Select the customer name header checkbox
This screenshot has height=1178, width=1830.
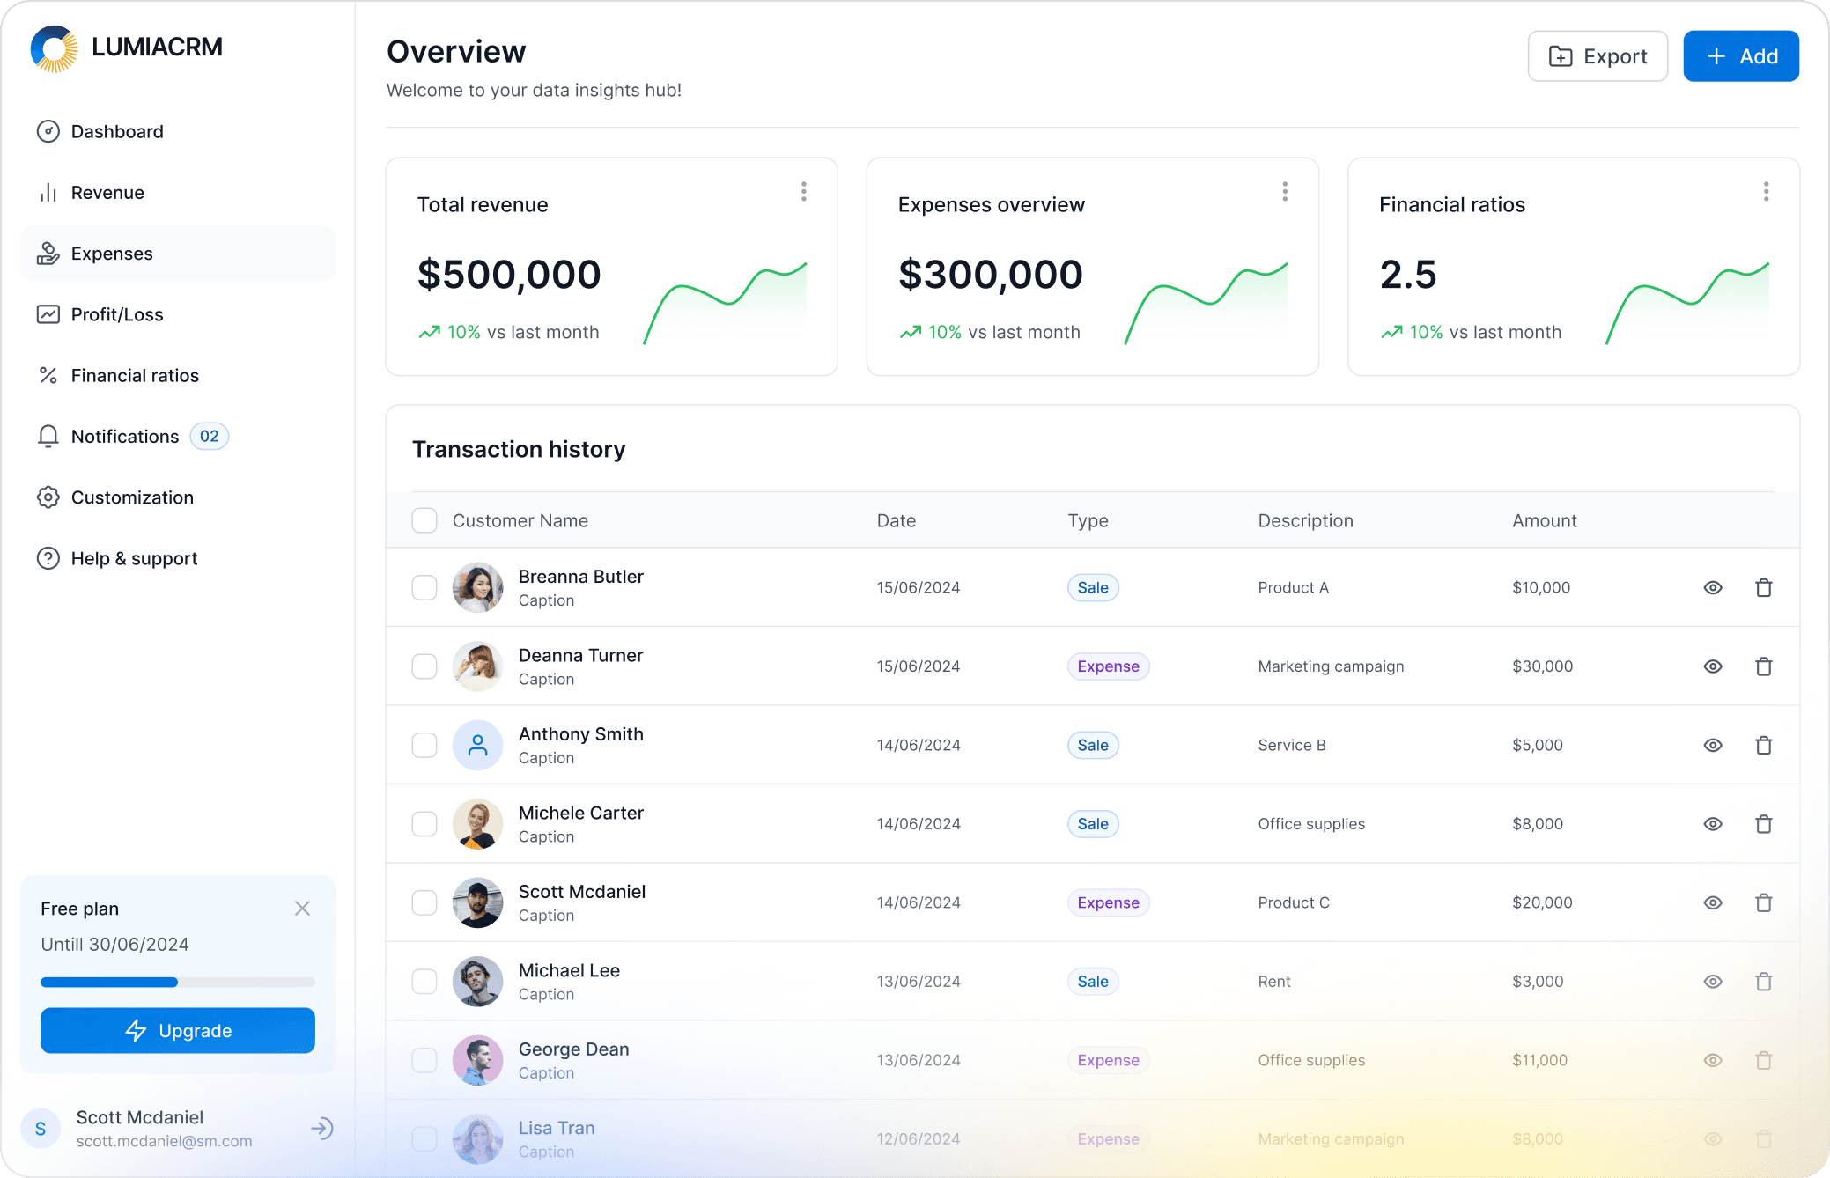(425, 520)
